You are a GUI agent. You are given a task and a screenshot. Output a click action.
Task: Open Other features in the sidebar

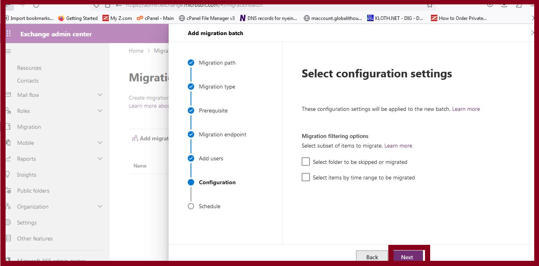click(35, 238)
